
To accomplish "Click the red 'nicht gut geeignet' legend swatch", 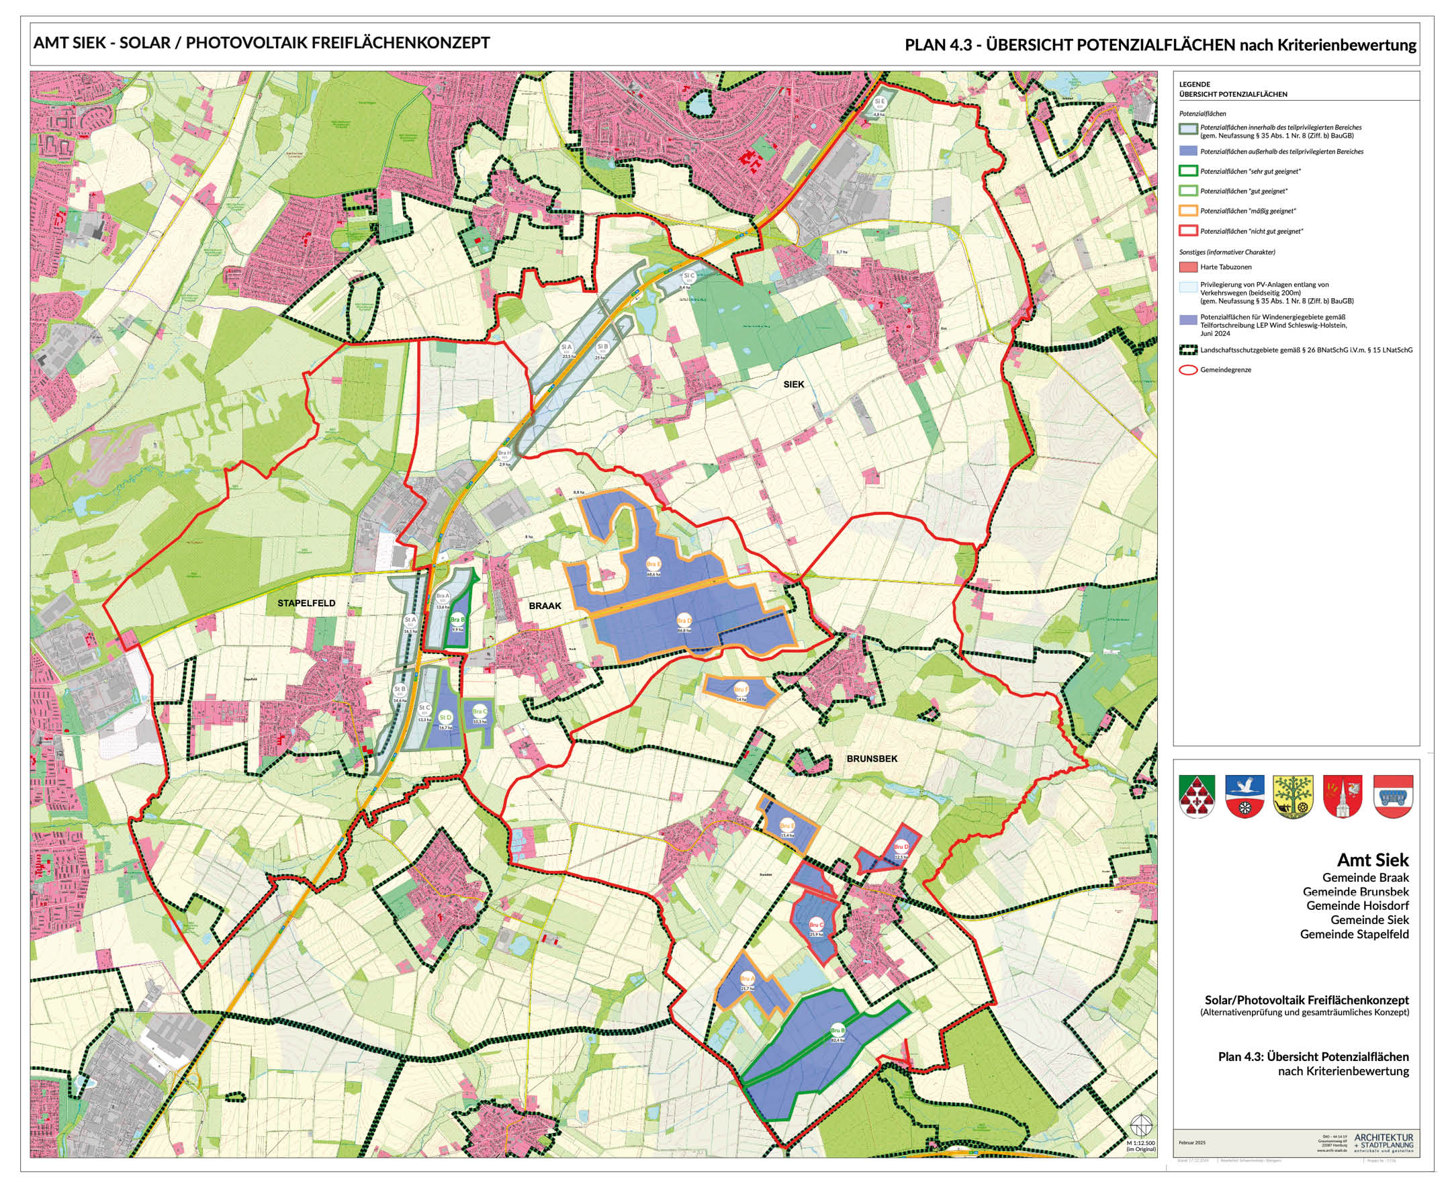I will click(1188, 231).
